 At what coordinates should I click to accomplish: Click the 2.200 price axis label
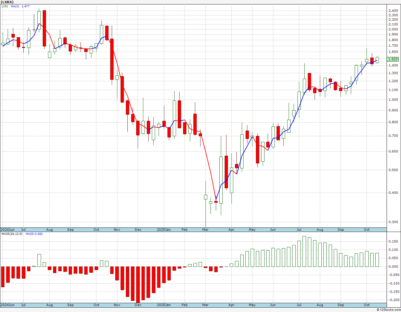(x=393, y=19)
